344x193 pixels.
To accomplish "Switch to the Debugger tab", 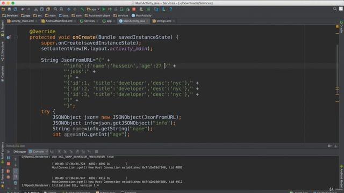I will point(20,151).
